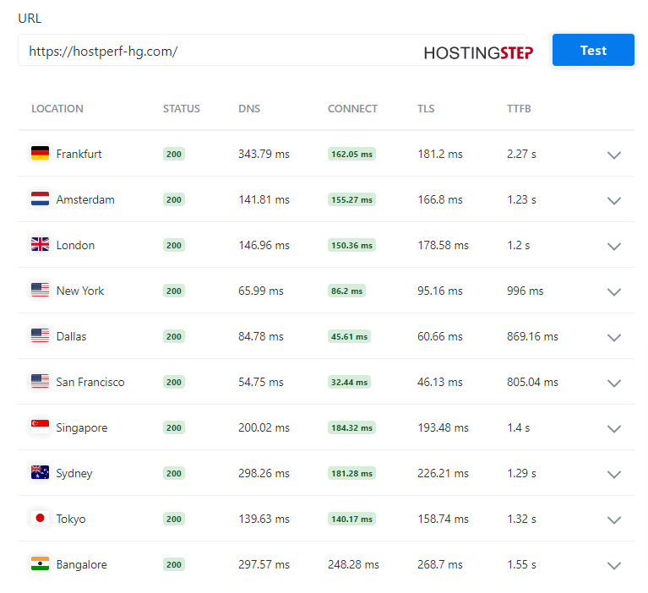Click the blue Test button
The height and width of the screenshot is (593, 648).
point(593,50)
